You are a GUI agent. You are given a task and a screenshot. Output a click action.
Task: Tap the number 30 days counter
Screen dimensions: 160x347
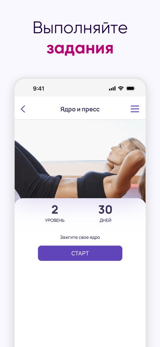pos(105,210)
